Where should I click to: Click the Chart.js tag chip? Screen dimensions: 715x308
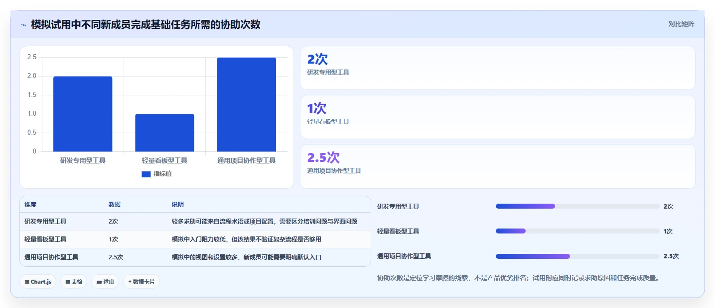tap(38, 282)
